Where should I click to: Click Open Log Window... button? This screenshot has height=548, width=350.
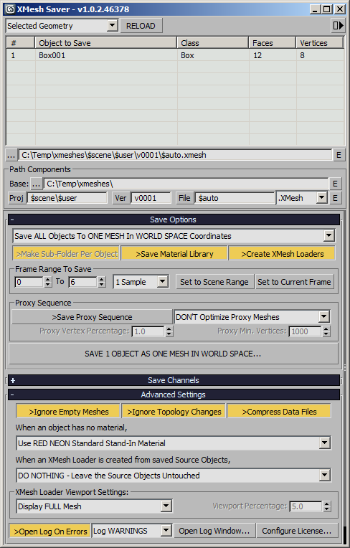[214, 531]
